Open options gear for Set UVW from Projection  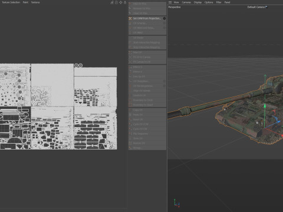164,18
